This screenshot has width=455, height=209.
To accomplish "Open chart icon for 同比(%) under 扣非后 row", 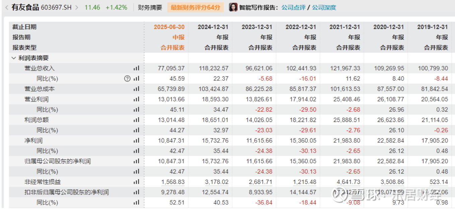I will tap(136, 203).
